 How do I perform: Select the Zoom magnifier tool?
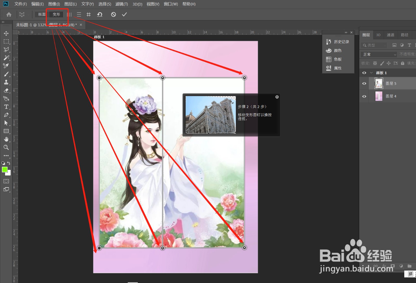[x=6, y=147]
